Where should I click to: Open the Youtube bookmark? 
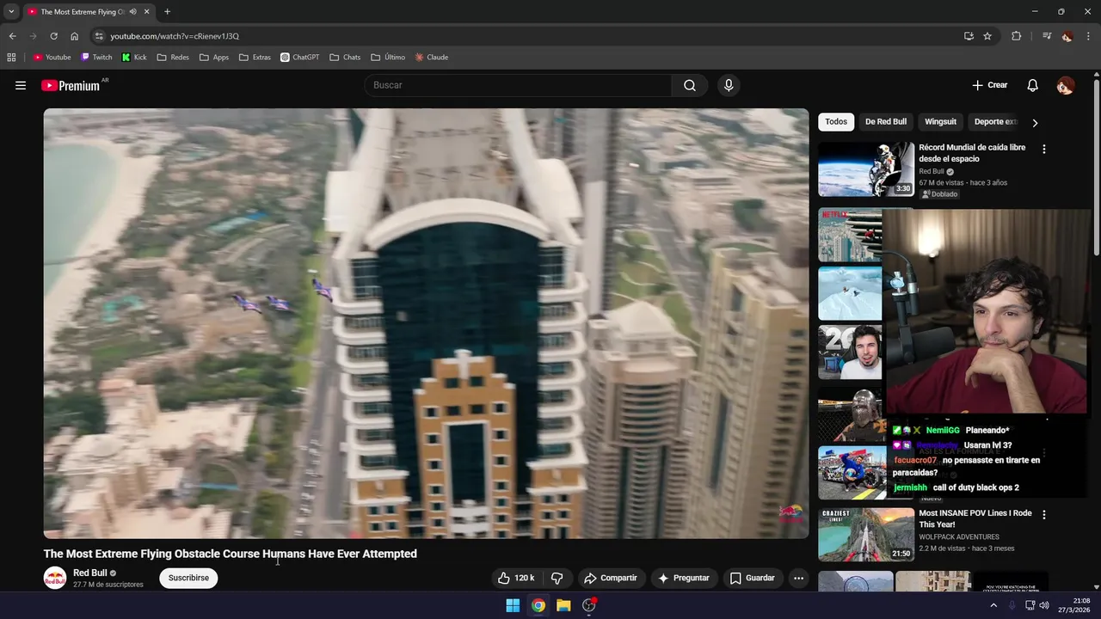52,58
